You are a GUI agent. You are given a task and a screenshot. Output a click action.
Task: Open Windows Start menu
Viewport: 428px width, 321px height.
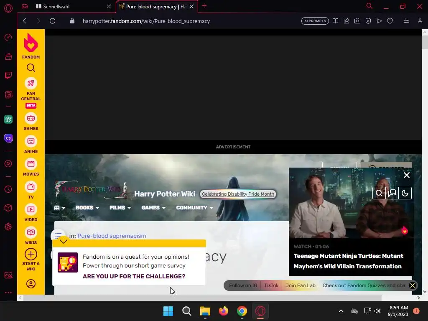[168, 311]
